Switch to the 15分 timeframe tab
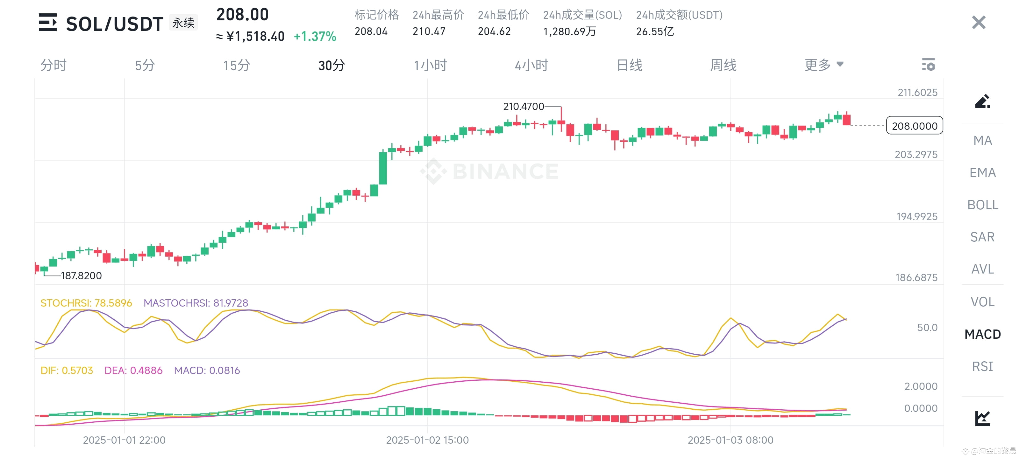 click(x=236, y=65)
